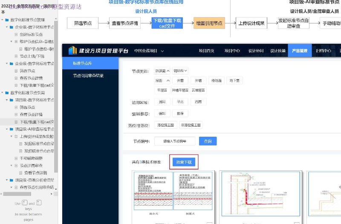Click folder icon of 项目级-数字化标准节点
The width and height of the screenshot is (341, 224).
(12, 100)
